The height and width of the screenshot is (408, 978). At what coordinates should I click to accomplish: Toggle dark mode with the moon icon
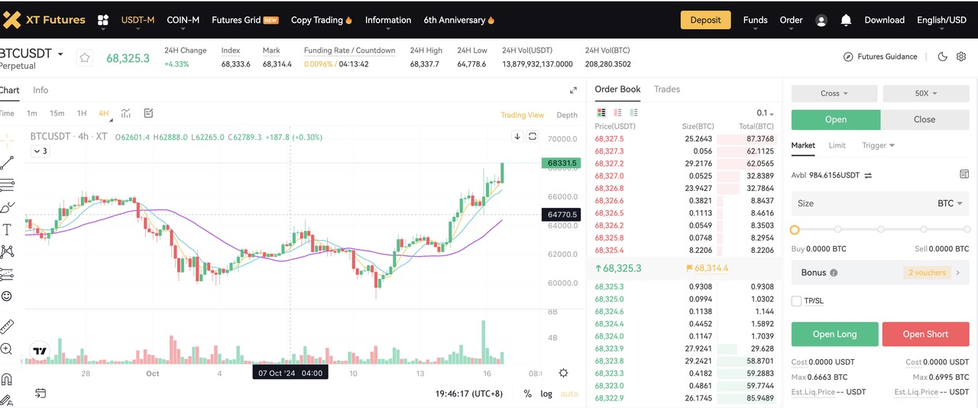coord(942,57)
